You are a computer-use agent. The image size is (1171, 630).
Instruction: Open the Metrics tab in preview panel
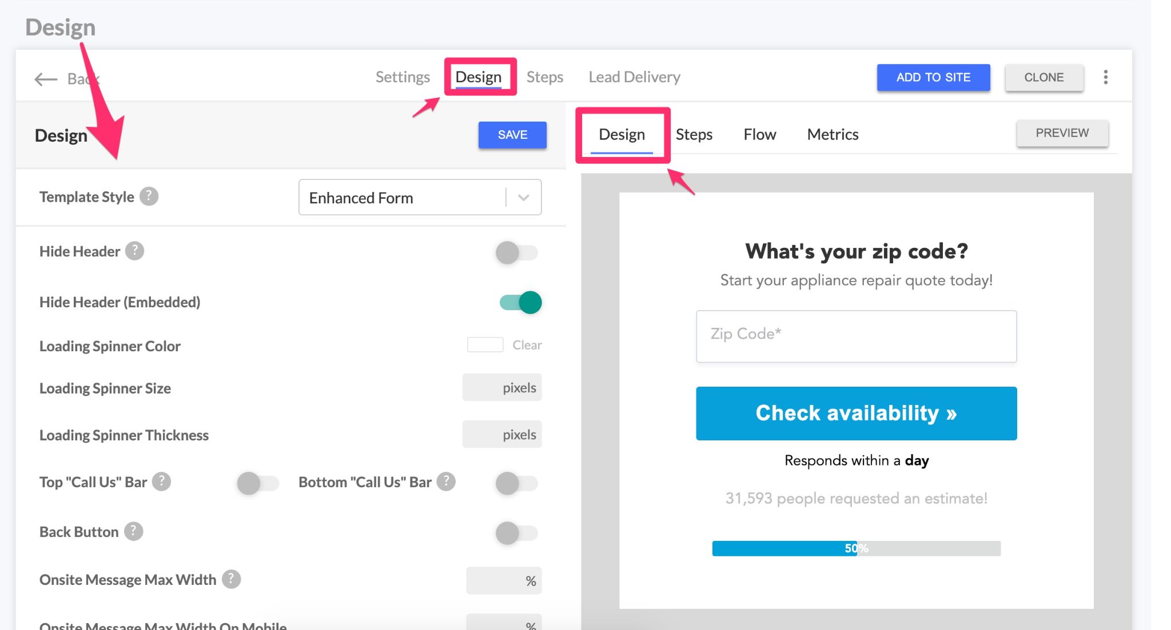point(833,135)
